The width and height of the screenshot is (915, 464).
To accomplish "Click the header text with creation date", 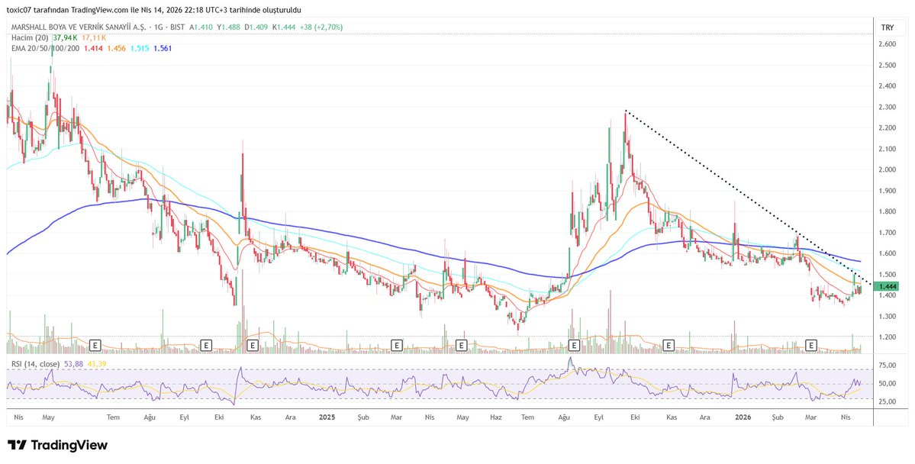I will click(x=154, y=10).
